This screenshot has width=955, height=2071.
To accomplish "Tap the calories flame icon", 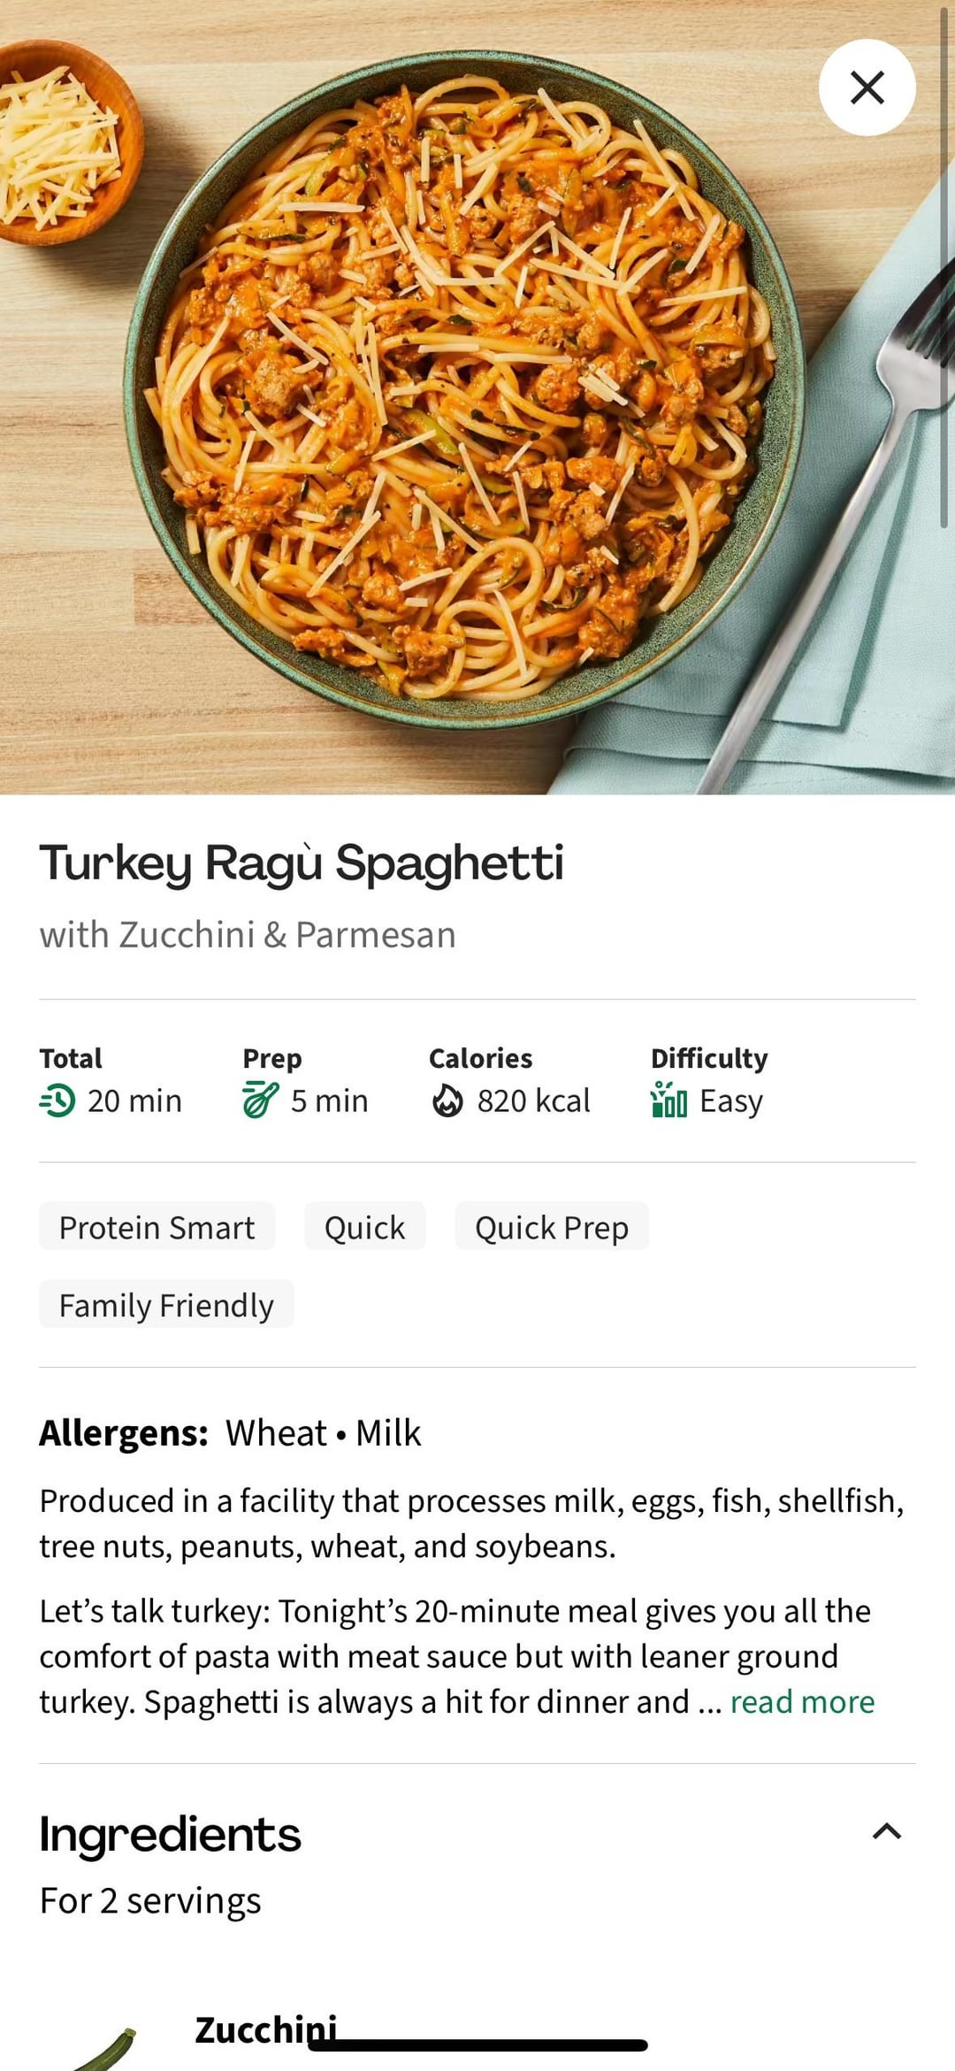I will click(x=447, y=1101).
